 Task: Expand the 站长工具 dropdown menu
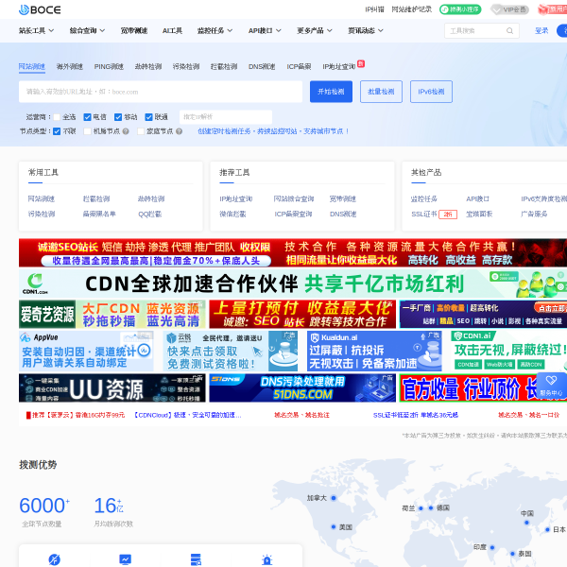[36, 31]
